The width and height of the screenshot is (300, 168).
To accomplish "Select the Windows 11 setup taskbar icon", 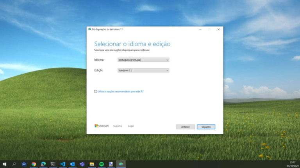I will point(121,164).
